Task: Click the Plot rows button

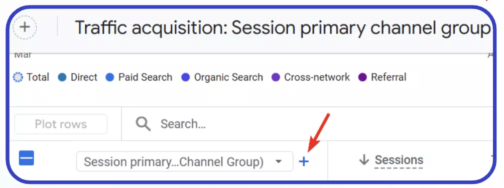Action: point(61,124)
